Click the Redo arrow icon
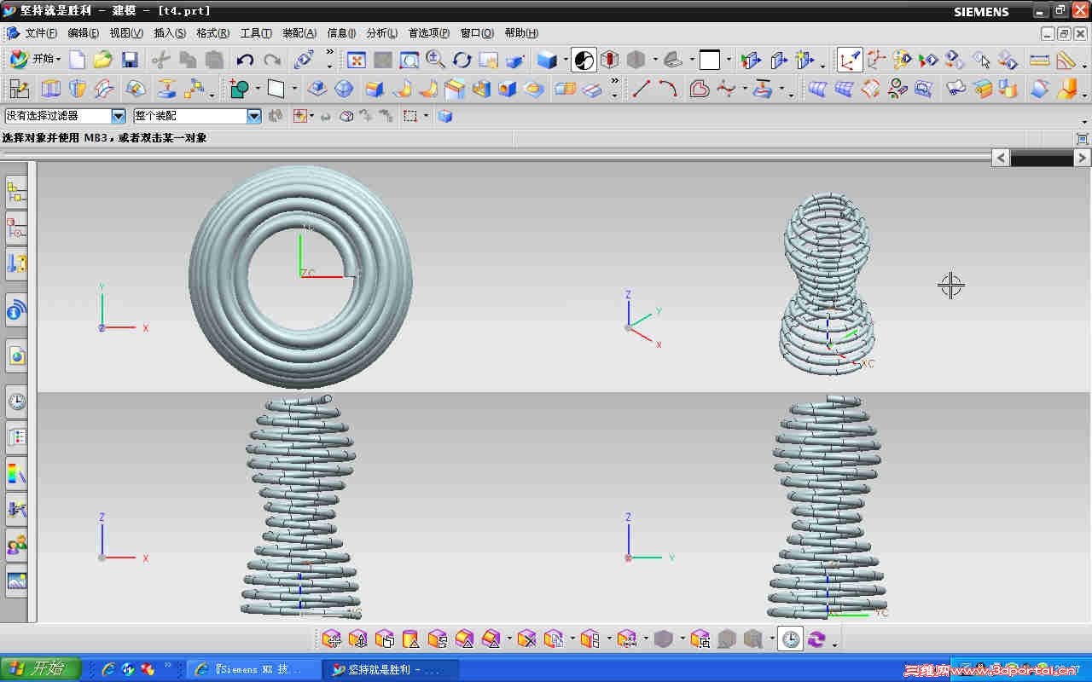 click(x=272, y=60)
